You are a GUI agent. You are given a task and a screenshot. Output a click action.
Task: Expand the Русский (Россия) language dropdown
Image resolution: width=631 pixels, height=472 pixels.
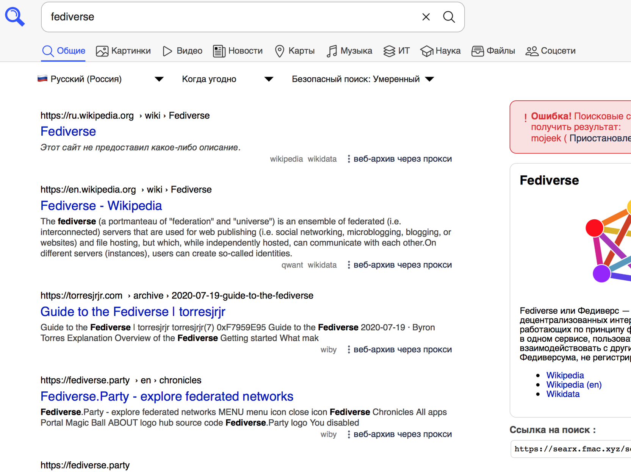(100, 79)
